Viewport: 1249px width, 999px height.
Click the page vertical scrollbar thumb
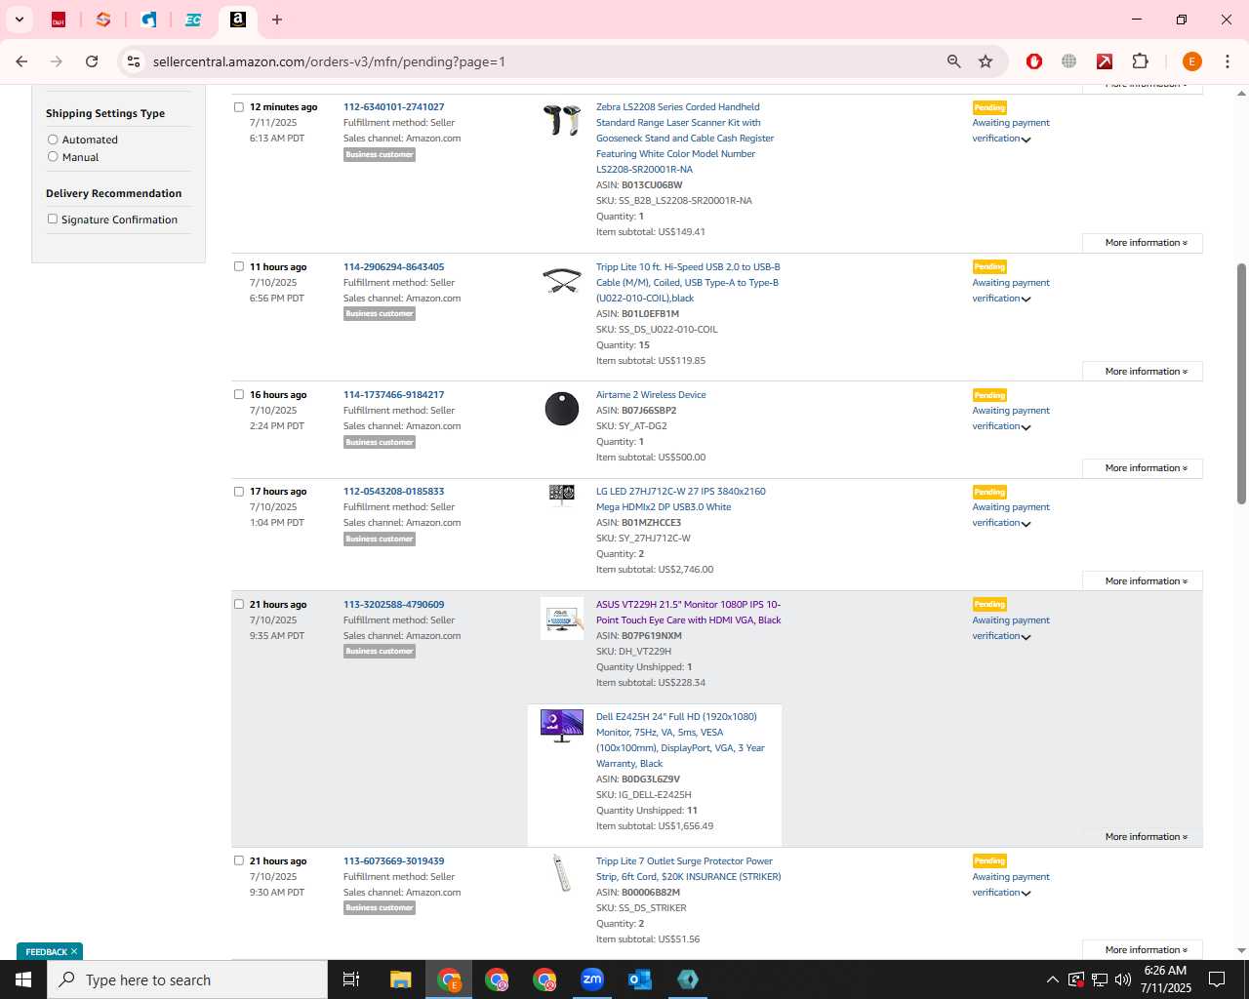click(x=1241, y=383)
